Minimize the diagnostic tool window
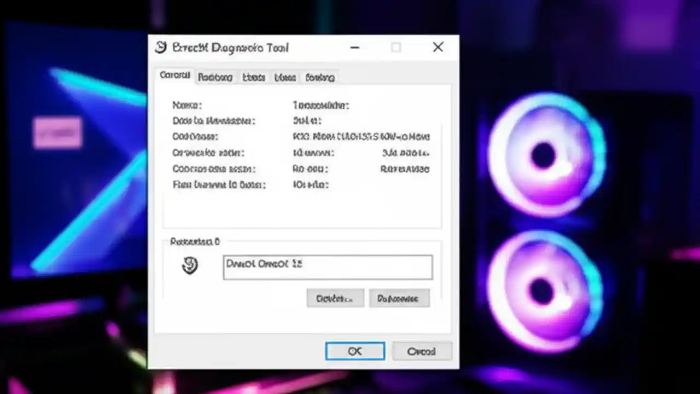 pos(354,48)
